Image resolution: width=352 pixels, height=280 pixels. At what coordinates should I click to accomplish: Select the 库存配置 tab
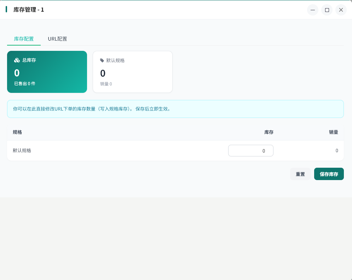pyautogui.click(x=24, y=39)
